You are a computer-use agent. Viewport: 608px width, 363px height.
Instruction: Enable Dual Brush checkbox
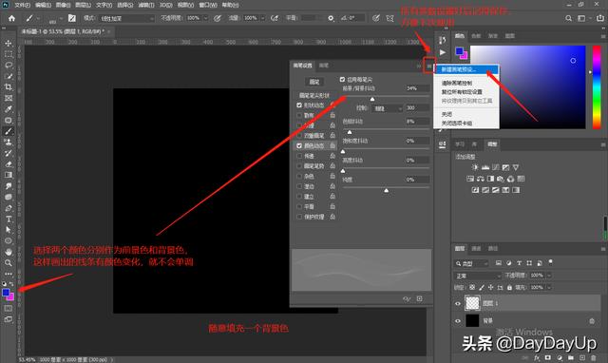tap(299, 135)
